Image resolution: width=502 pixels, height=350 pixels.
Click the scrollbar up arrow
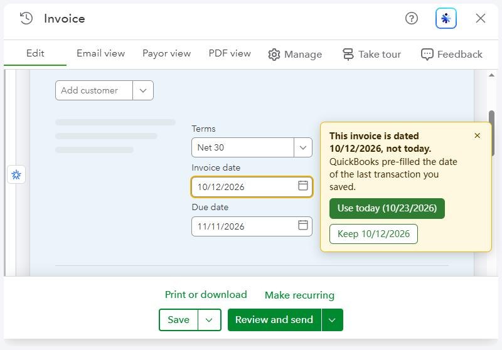pyautogui.click(x=491, y=75)
